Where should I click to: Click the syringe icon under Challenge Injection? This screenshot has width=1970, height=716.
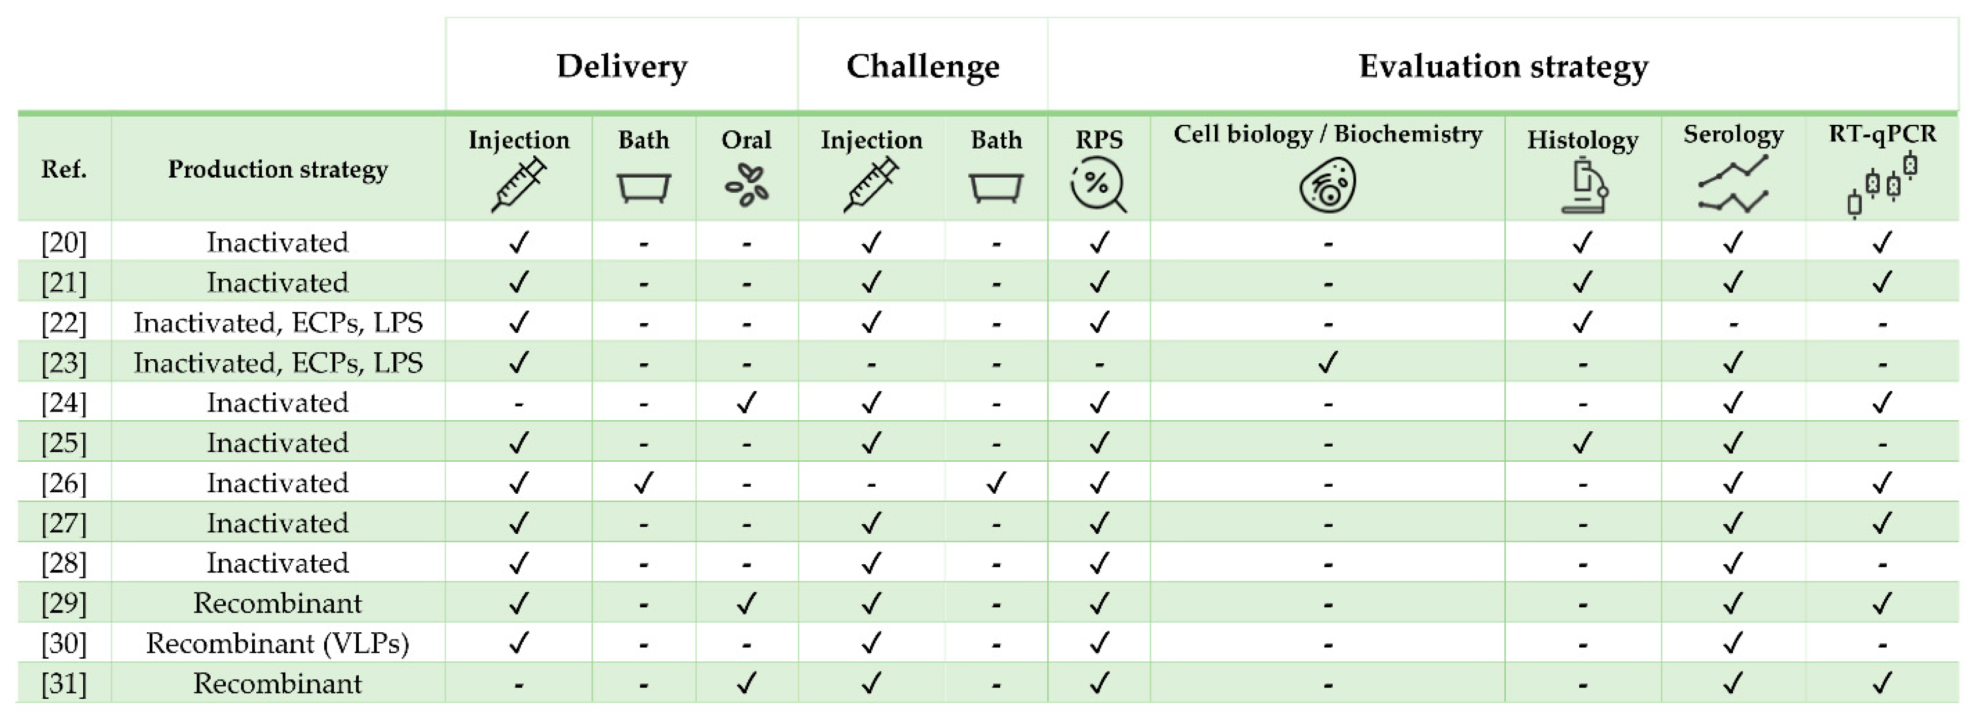(x=870, y=184)
